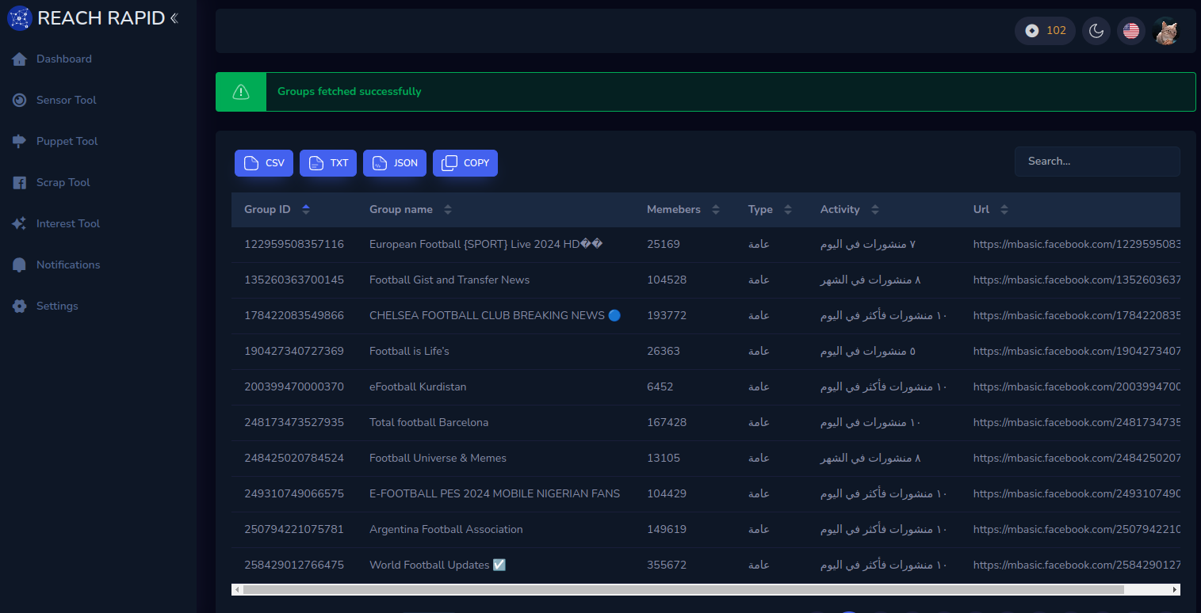Click the Dashboard home icon

coord(20,59)
